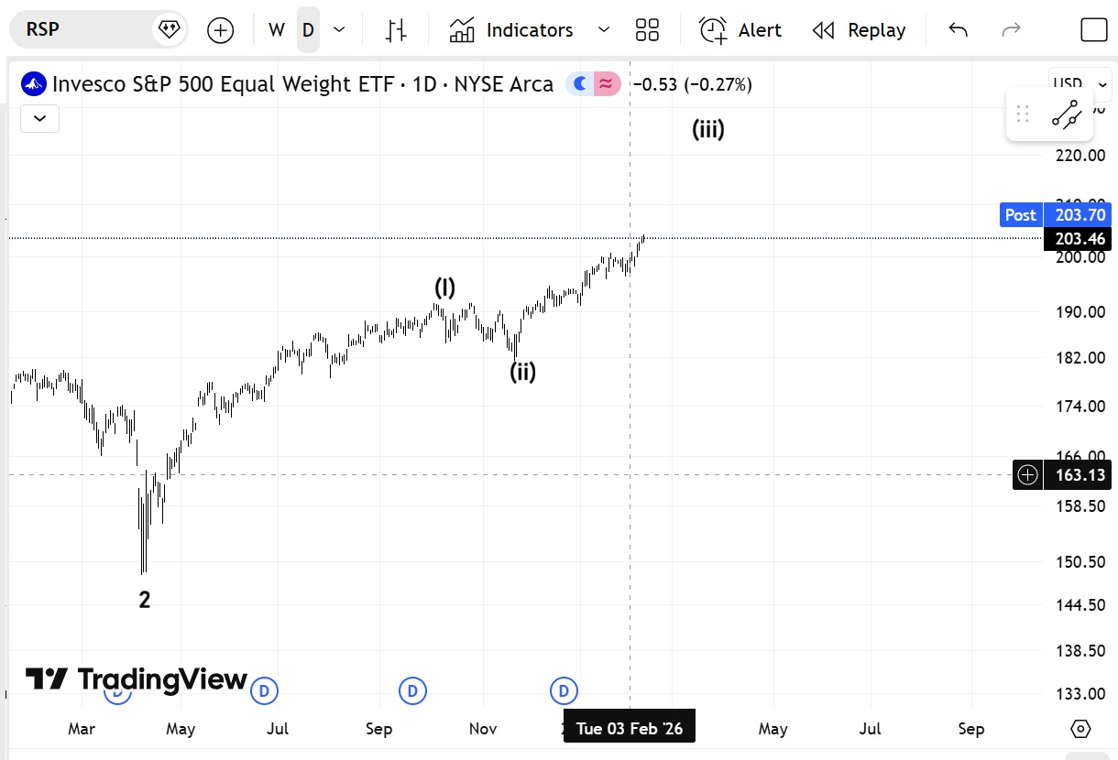This screenshot has width=1118, height=760.
Task: Collapse the chart legend with chevron
Action: tap(39, 118)
